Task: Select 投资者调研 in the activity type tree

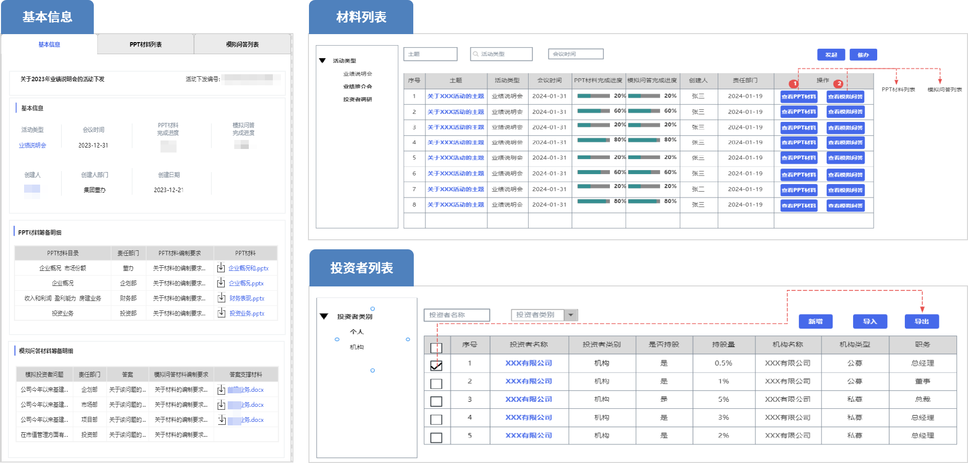Action: 358,99
